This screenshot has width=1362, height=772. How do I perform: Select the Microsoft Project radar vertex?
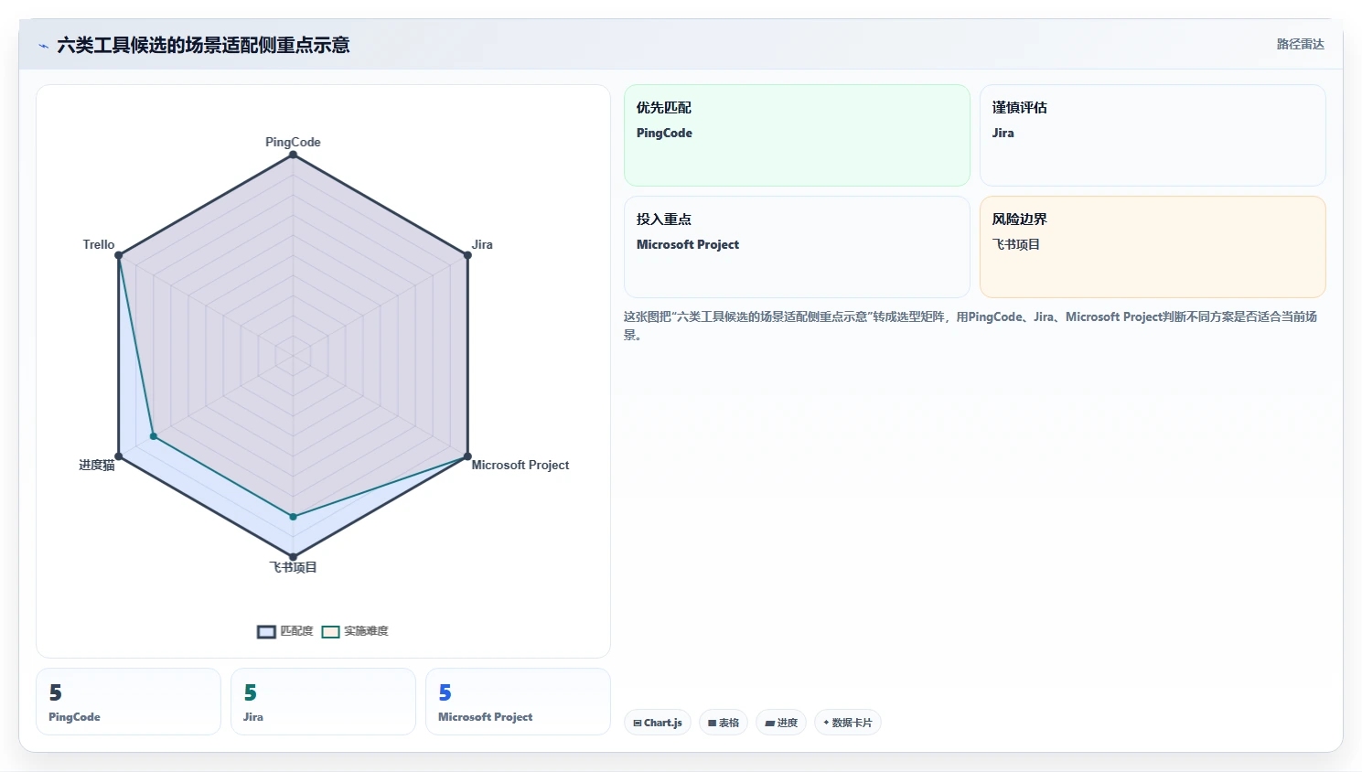467,456
